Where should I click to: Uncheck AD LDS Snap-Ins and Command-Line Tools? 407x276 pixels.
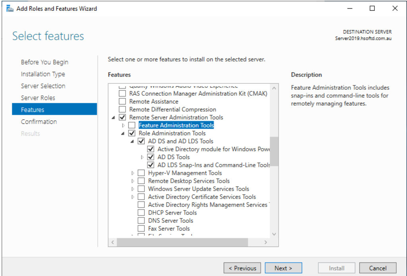151,165
